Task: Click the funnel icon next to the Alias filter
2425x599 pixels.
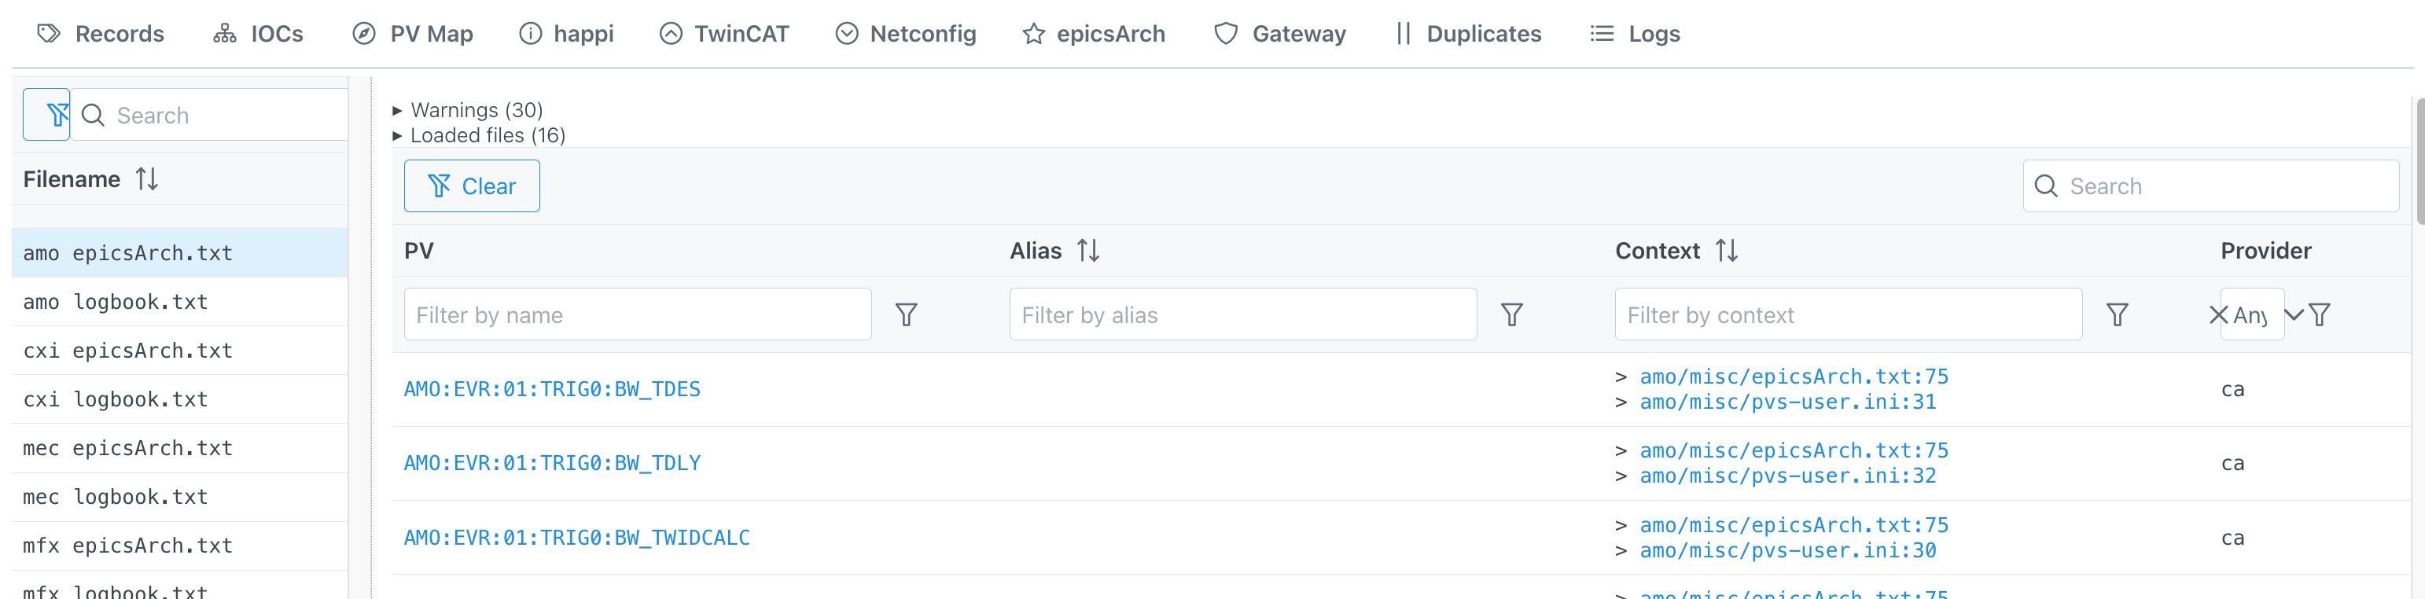Action: coord(1512,314)
